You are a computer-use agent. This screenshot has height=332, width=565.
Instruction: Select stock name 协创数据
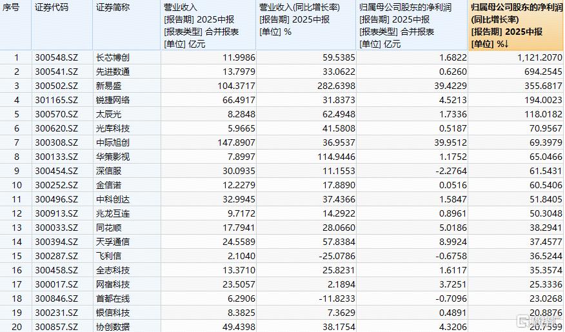pyautogui.click(x=113, y=327)
